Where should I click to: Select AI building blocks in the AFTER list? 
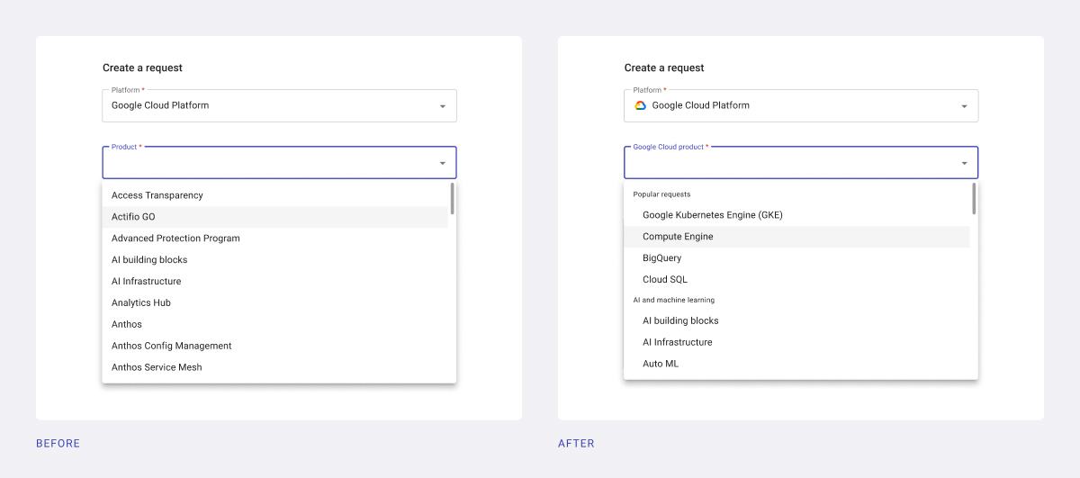(797, 320)
